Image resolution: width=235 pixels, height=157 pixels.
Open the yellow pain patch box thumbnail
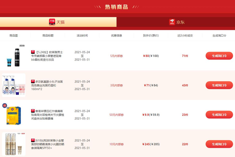14,115
